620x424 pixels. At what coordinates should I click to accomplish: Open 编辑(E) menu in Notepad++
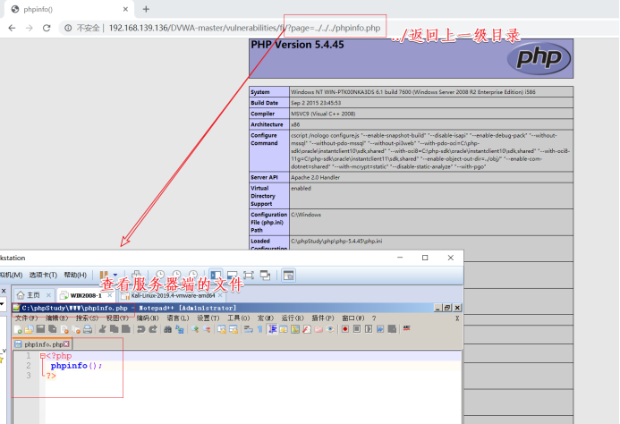(57, 318)
